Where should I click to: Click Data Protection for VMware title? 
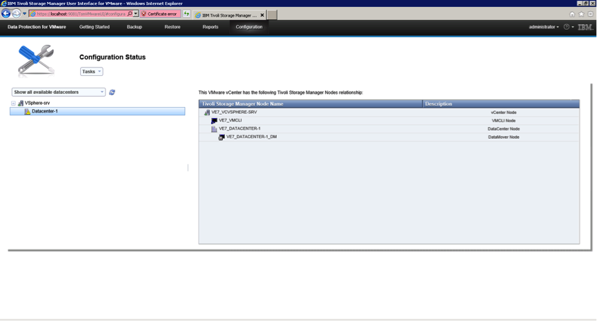click(x=37, y=27)
